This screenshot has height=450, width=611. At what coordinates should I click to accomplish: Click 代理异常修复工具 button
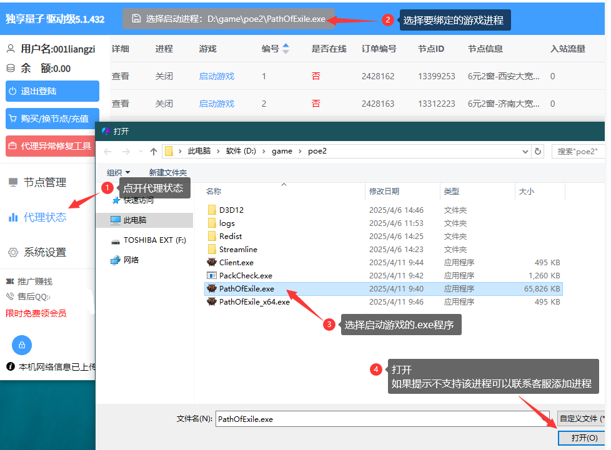pyautogui.click(x=50, y=146)
